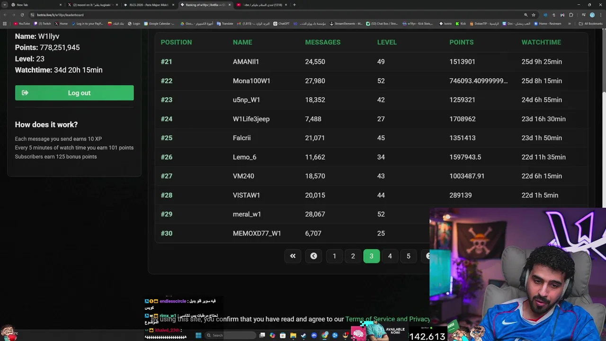Image resolution: width=606 pixels, height=341 pixels.
Task: Select the name Lemo_6 in row #26
Action: pos(244,157)
